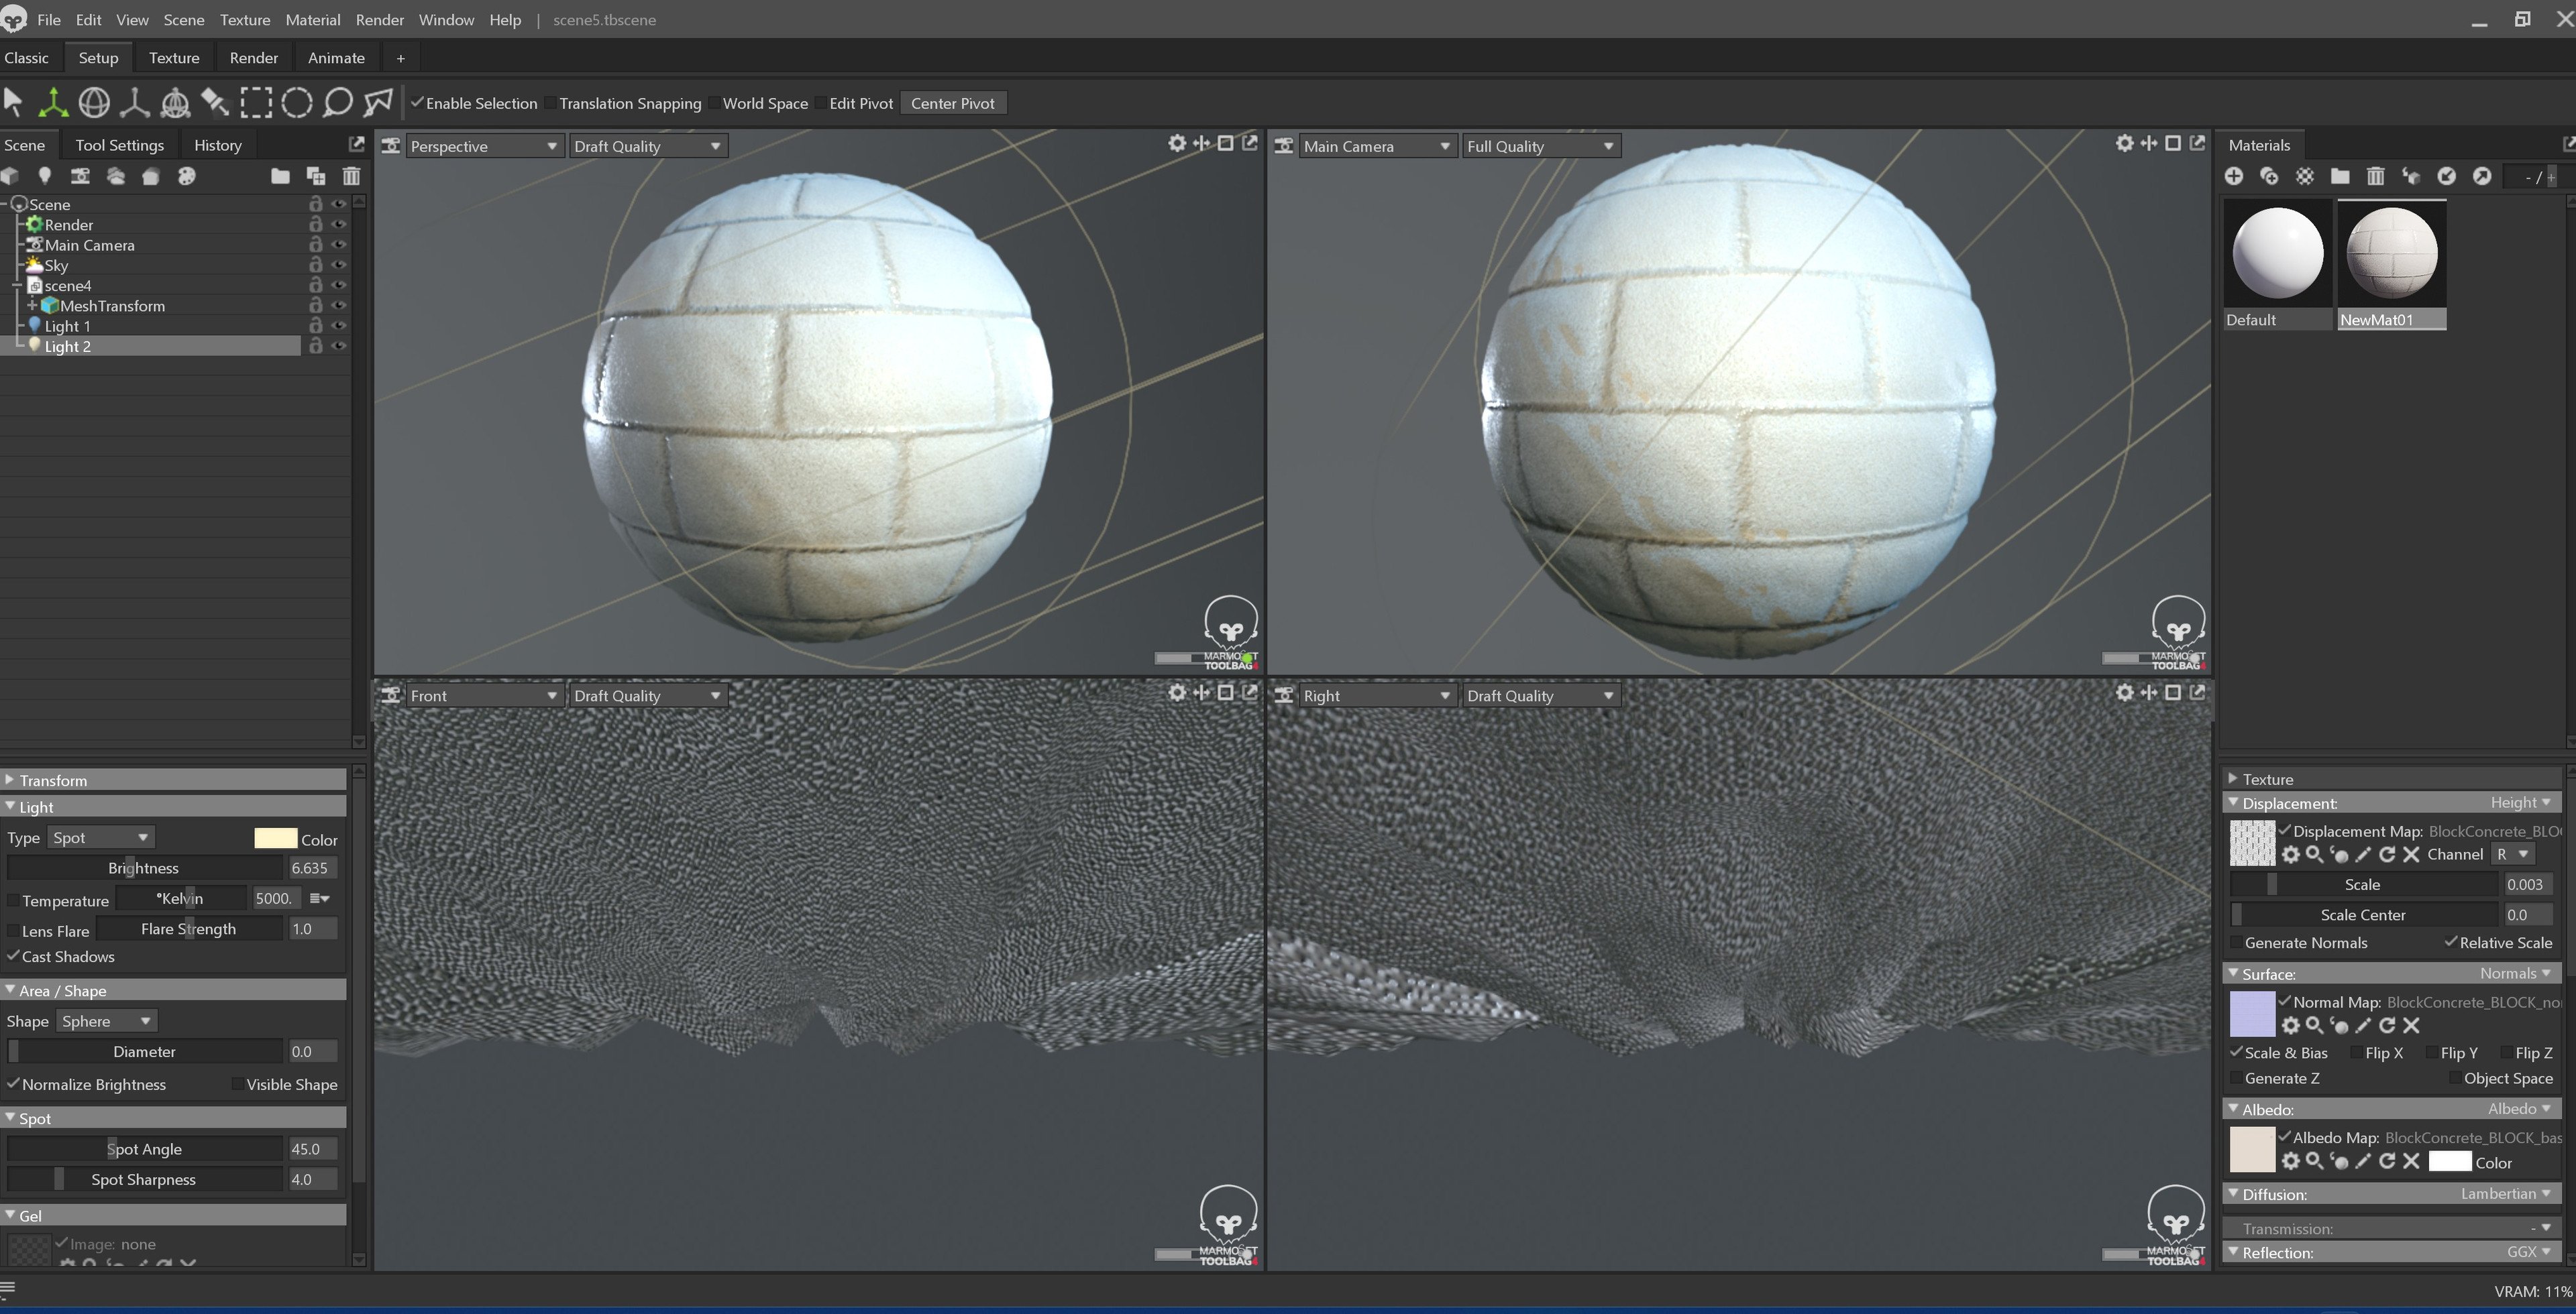
Task: Toggle the Cast Shadows checkbox
Action: coord(14,956)
